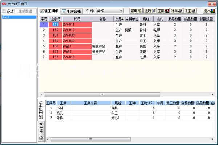Click the 工种 column header
This screenshot has height=145, width=218.
tap(132, 103)
